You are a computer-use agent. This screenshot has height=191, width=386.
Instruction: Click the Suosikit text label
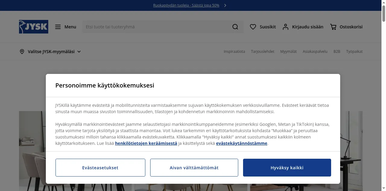click(268, 27)
